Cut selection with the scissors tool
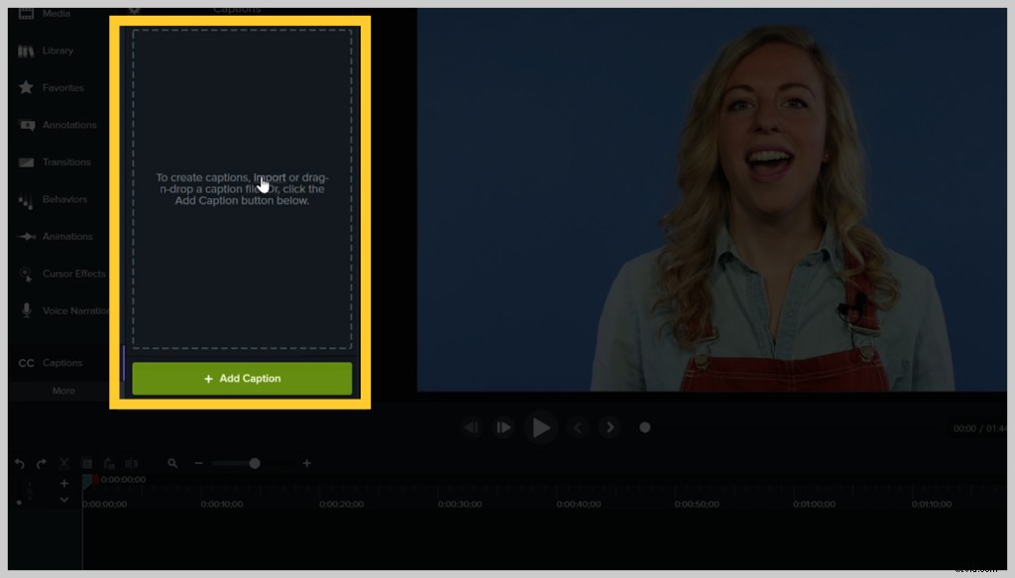Screen dimensions: 1015x578 click(62, 463)
